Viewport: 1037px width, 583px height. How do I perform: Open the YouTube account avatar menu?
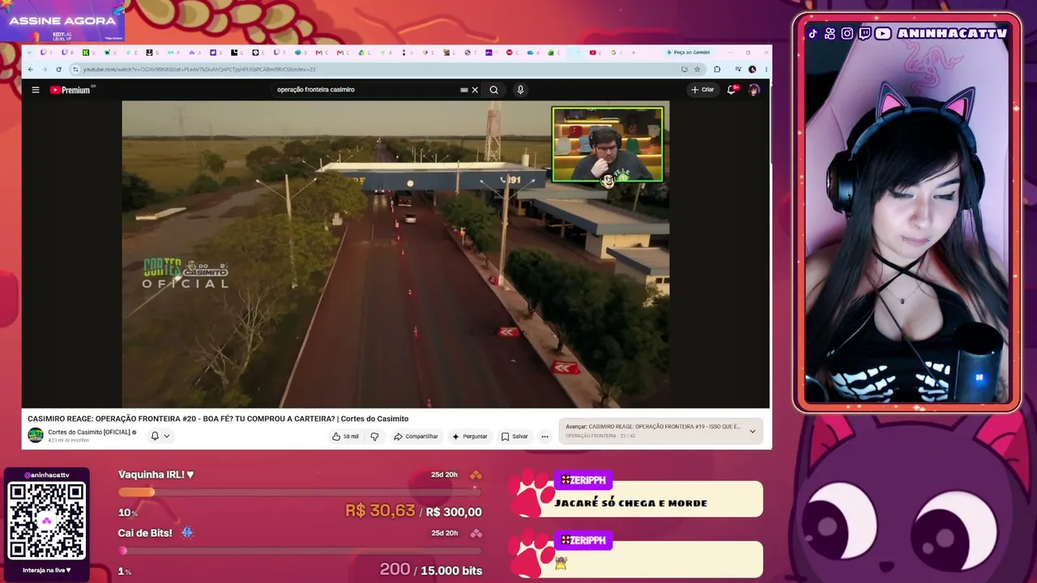point(754,90)
